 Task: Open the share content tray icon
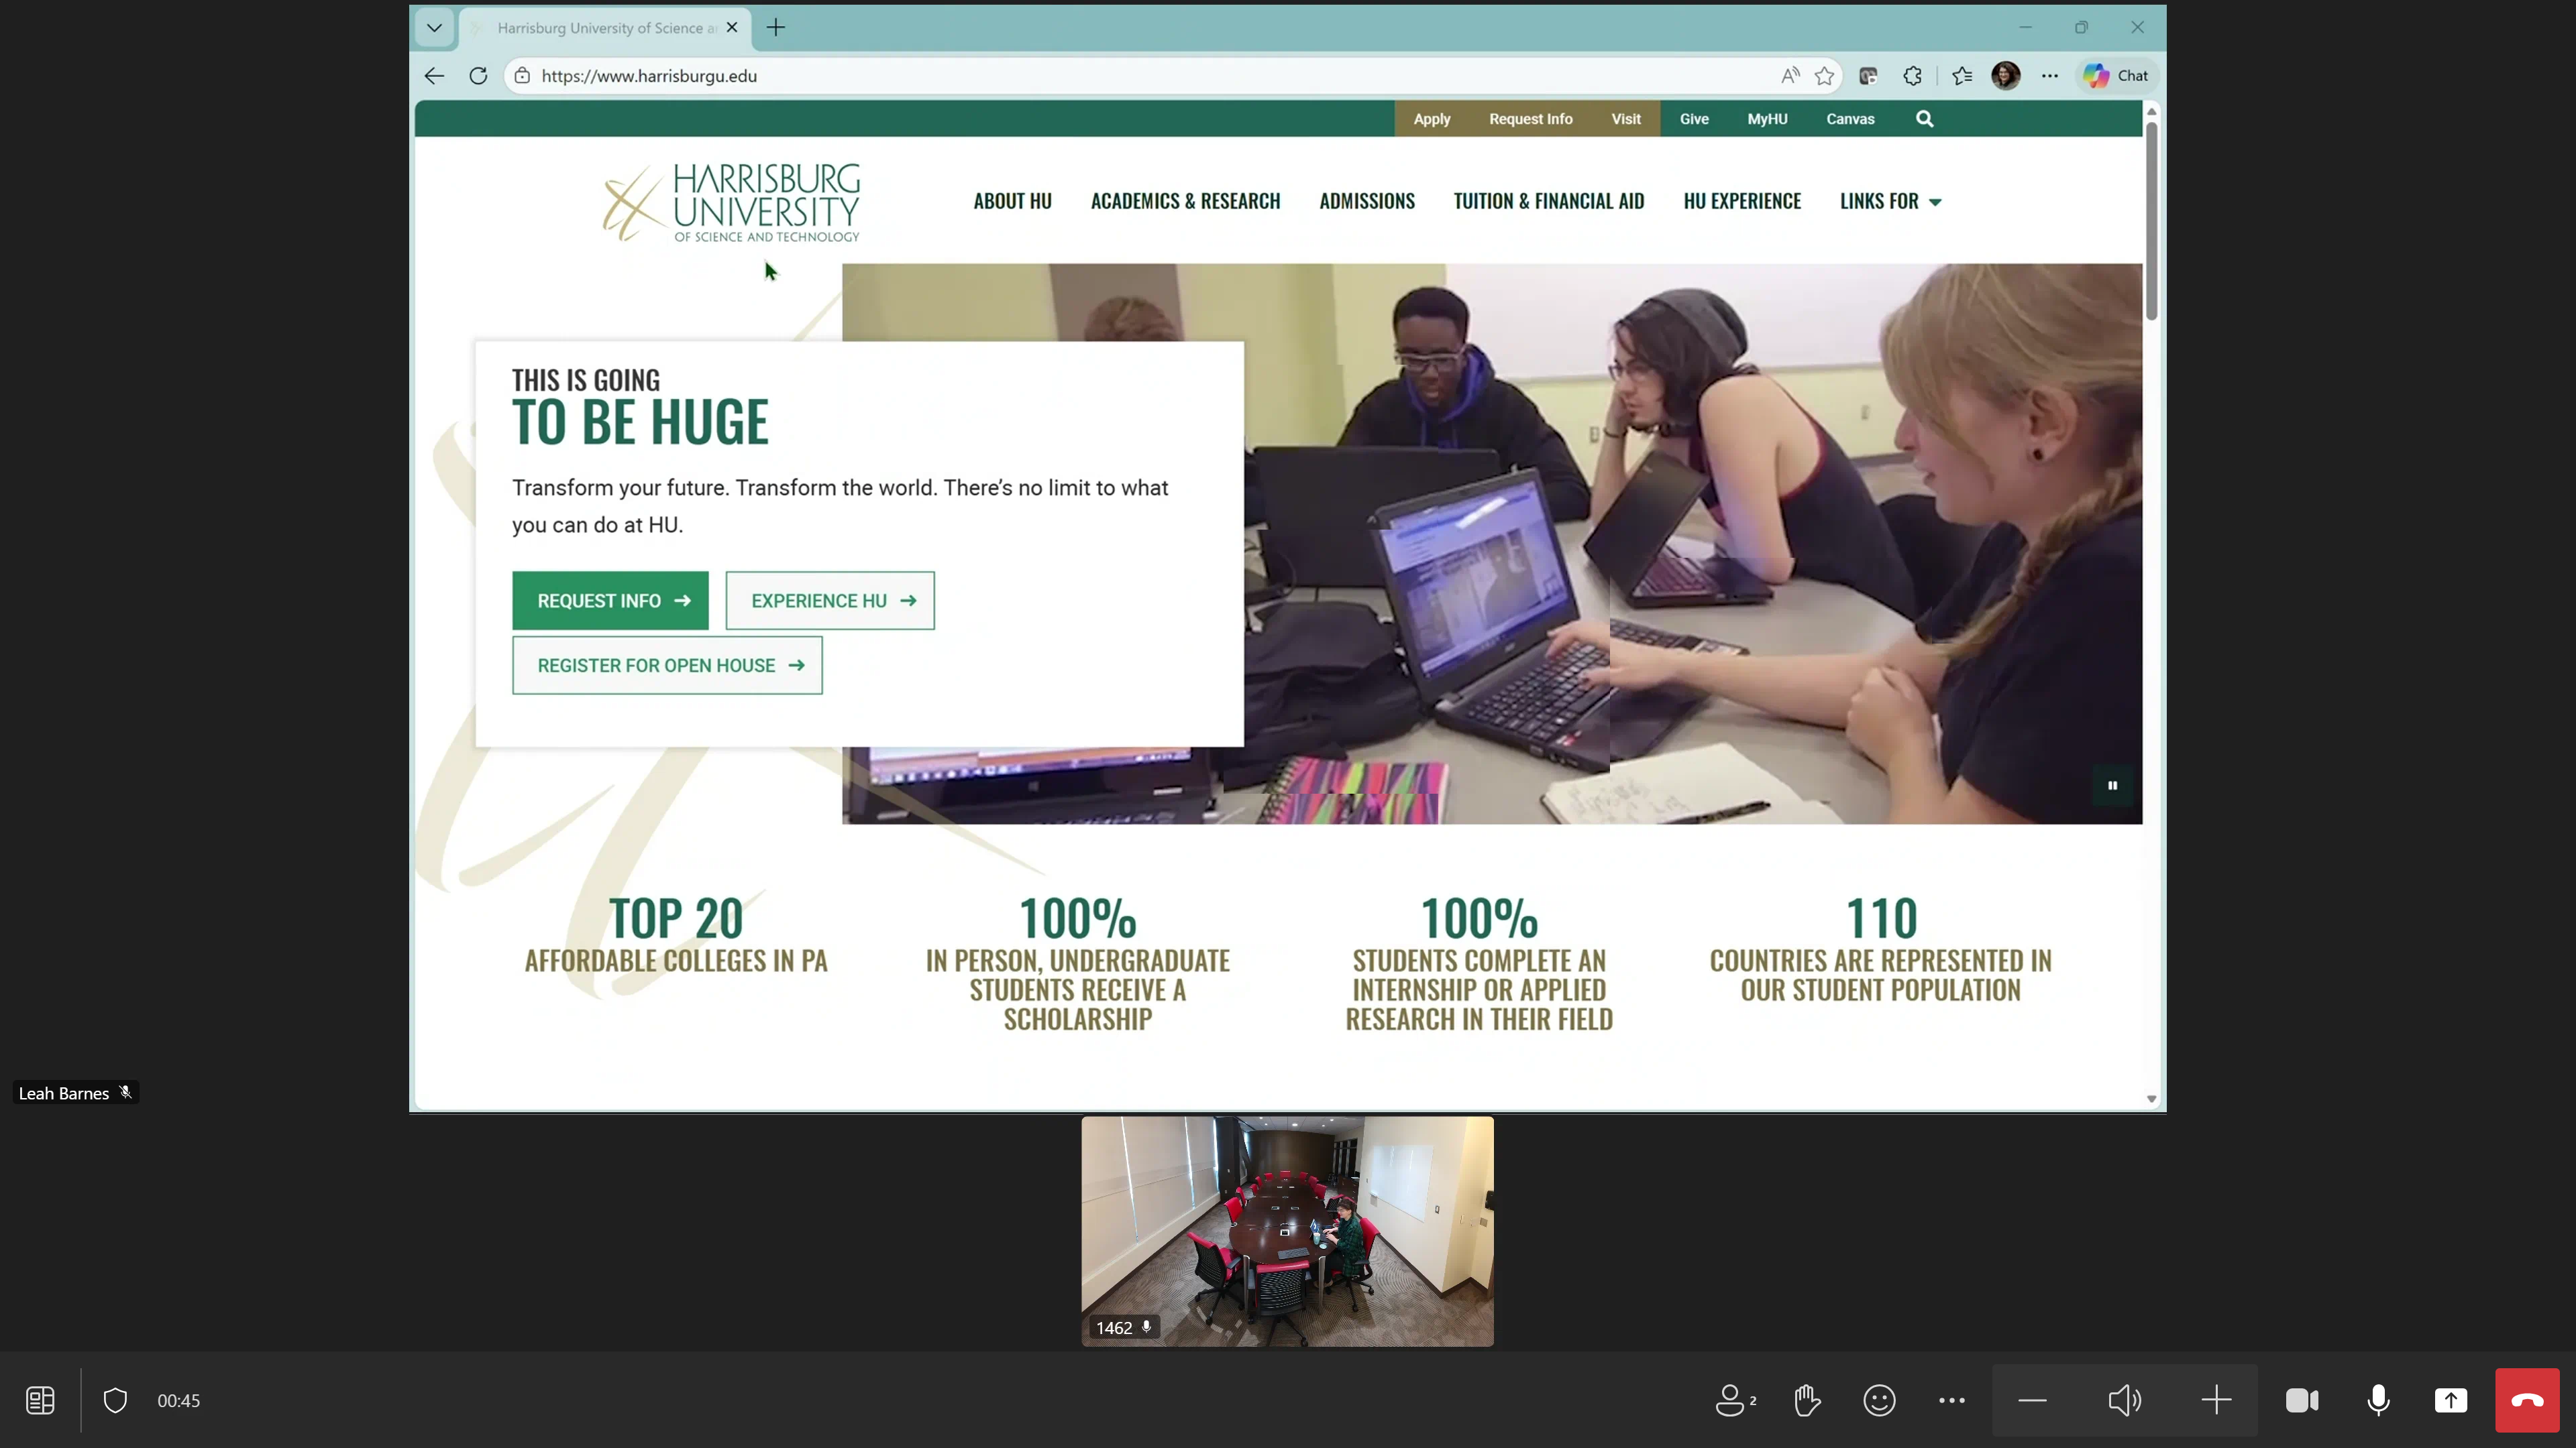[x=2450, y=1400]
